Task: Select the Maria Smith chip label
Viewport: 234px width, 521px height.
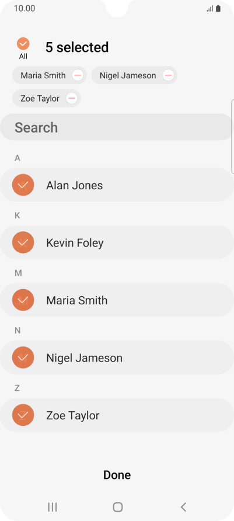Action: [43, 75]
